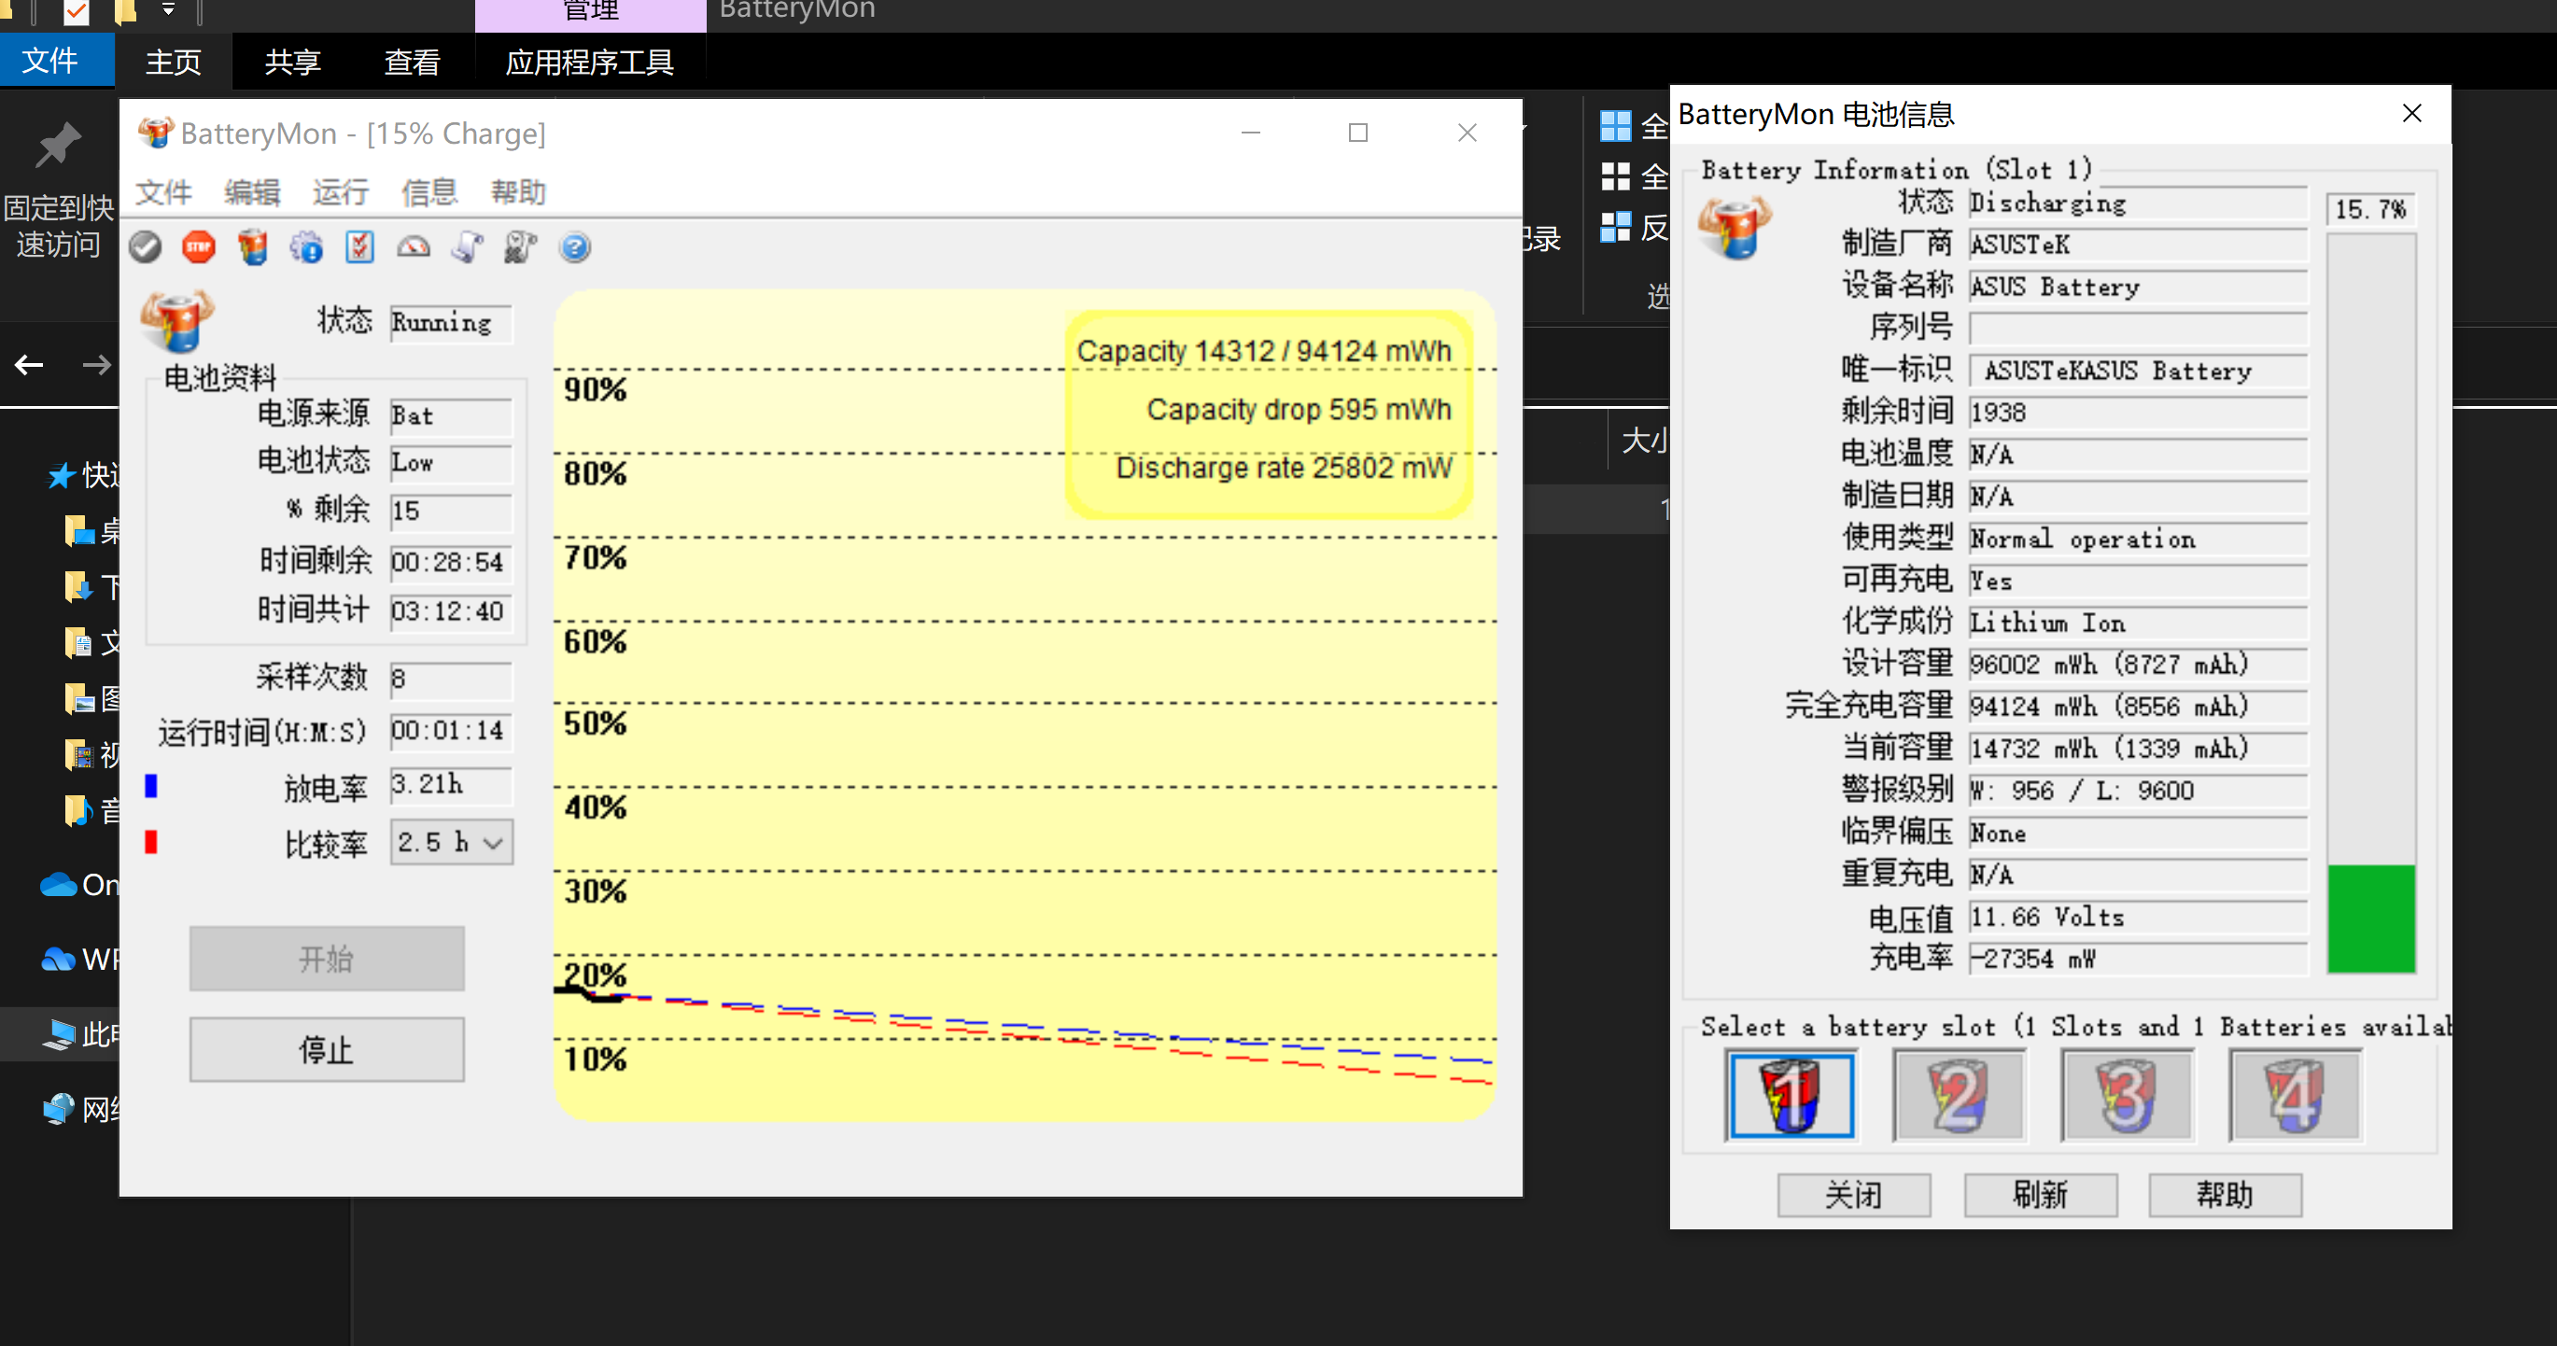Image resolution: width=2557 pixels, height=1346 pixels.
Task: Open the checklist configuration toolbar icon
Action: tap(360, 247)
